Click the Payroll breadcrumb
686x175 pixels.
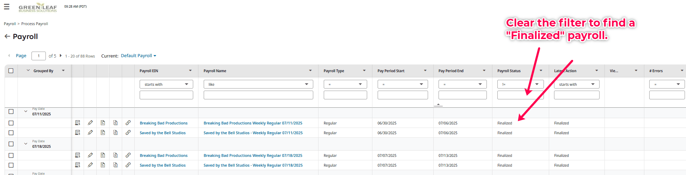10,24
